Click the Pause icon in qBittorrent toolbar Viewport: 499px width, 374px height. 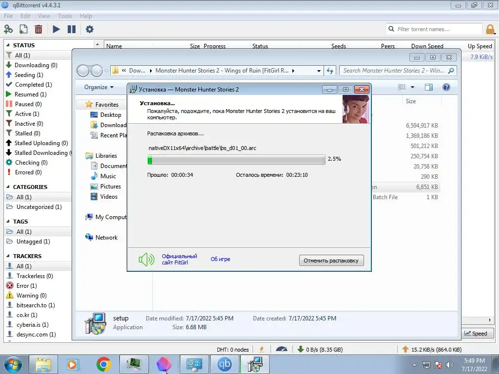tap(72, 29)
